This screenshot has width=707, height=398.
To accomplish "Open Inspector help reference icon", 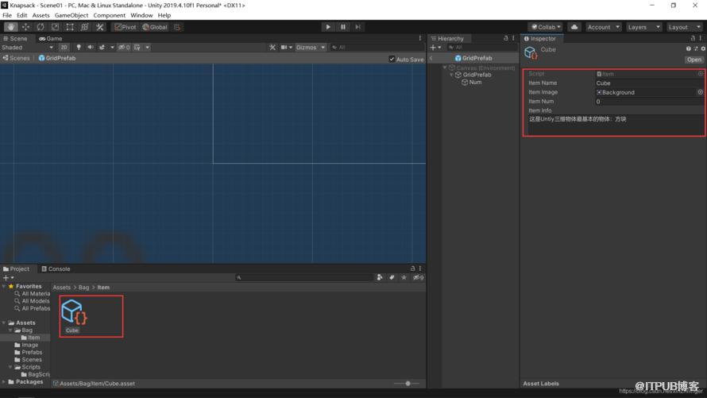I will click(688, 48).
